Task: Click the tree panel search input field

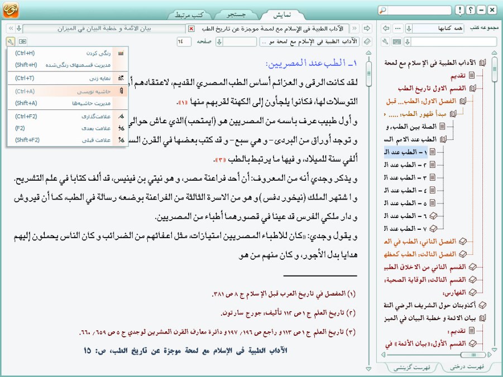Action: point(454,42)
